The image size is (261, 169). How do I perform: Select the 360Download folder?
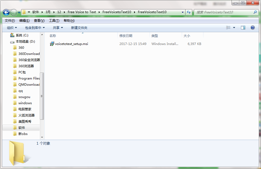click(29, 54)
